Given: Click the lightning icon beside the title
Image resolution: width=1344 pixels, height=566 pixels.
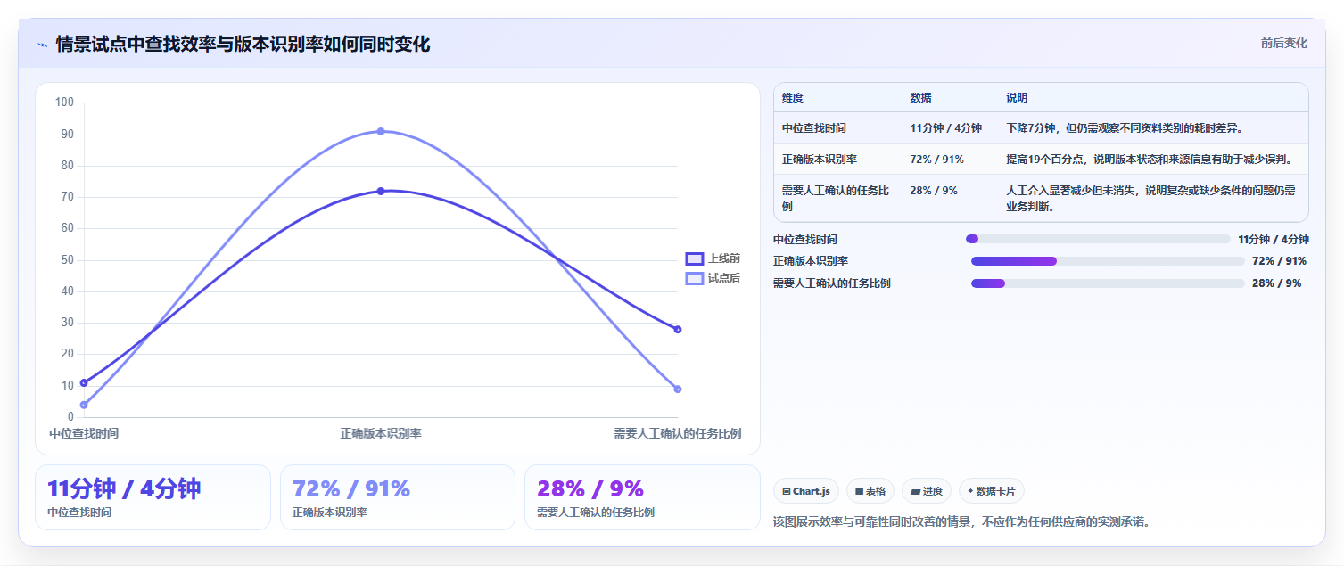Looking at the screenshot, I should pyautogui.click(x=42, y=45).
